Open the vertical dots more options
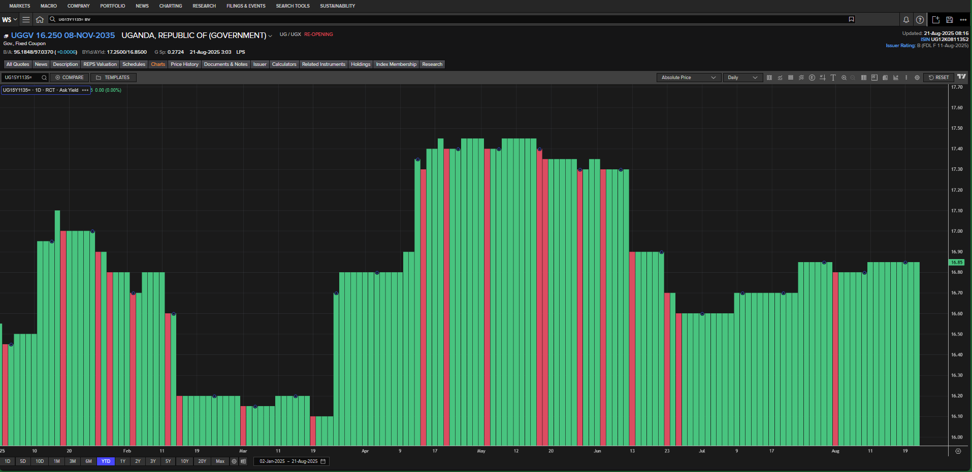Screen dimensions: 972x472 point(906,78)
